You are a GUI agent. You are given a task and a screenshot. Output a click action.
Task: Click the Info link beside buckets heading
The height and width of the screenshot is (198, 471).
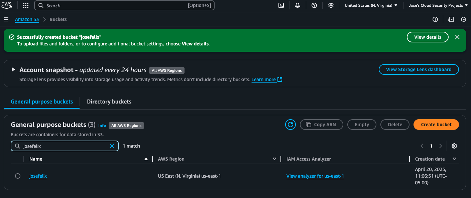point(102,126)
